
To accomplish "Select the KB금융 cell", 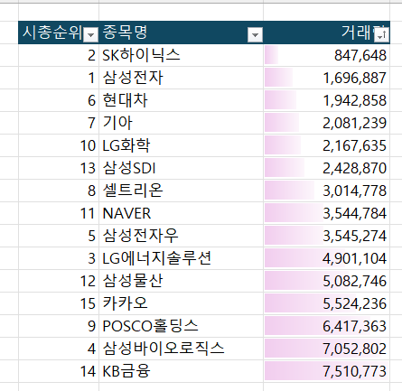I will tap(181, 371).
